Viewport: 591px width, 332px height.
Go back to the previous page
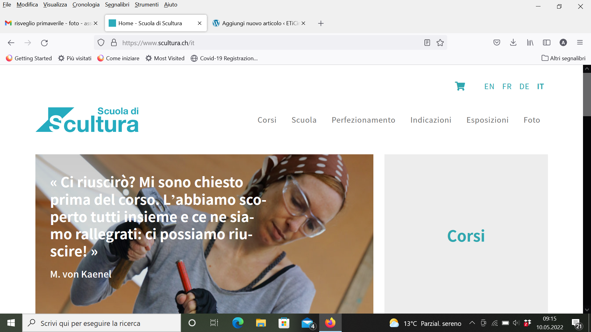point(11,43)
